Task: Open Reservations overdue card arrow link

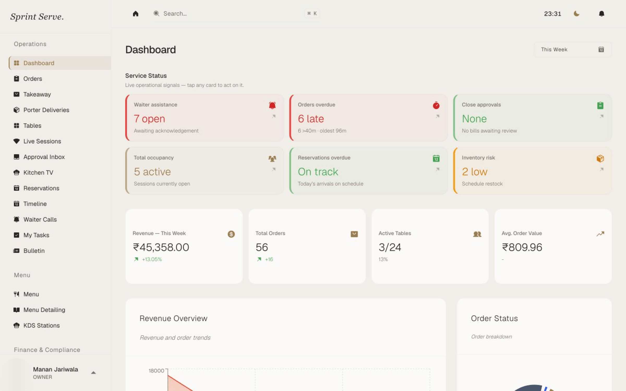Action: click(437, 169)
